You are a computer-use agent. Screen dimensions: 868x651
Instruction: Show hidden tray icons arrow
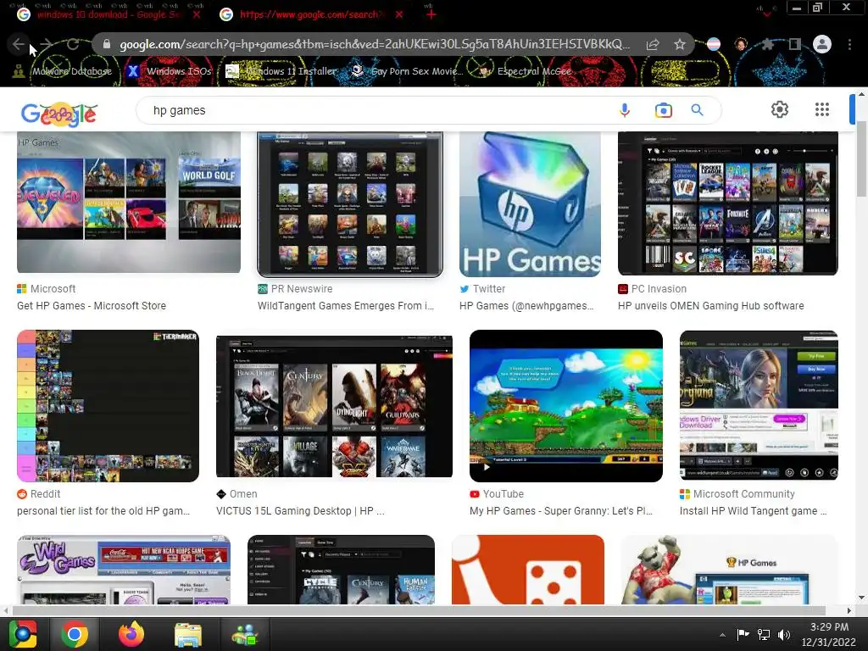[722, 635]
